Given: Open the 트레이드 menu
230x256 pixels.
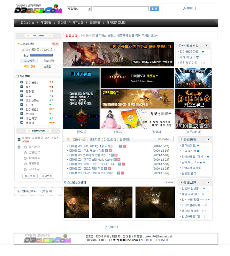Looking at the screenshot, I should click(x=95, y=23).
